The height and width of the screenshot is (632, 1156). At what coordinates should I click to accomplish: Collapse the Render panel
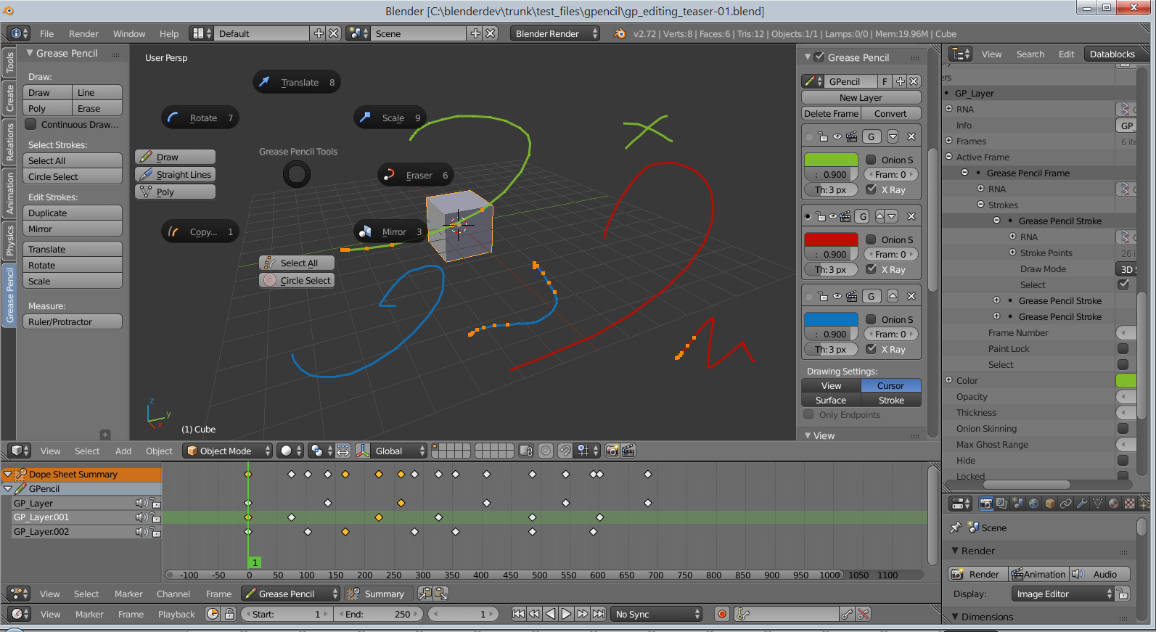pyautogui.click(x=955, y=551)
